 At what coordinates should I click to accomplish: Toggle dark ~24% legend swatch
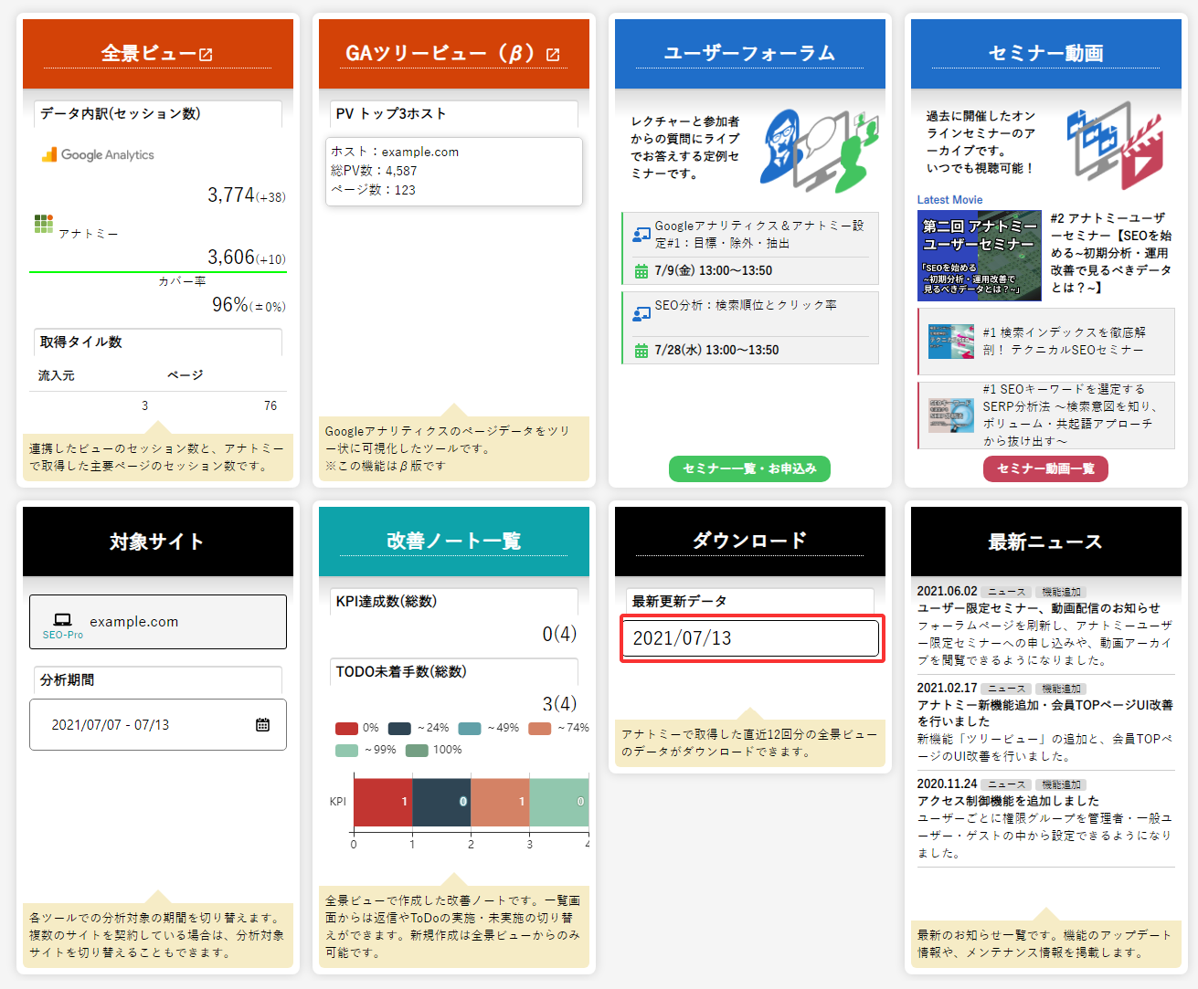[x=399, y=728]
